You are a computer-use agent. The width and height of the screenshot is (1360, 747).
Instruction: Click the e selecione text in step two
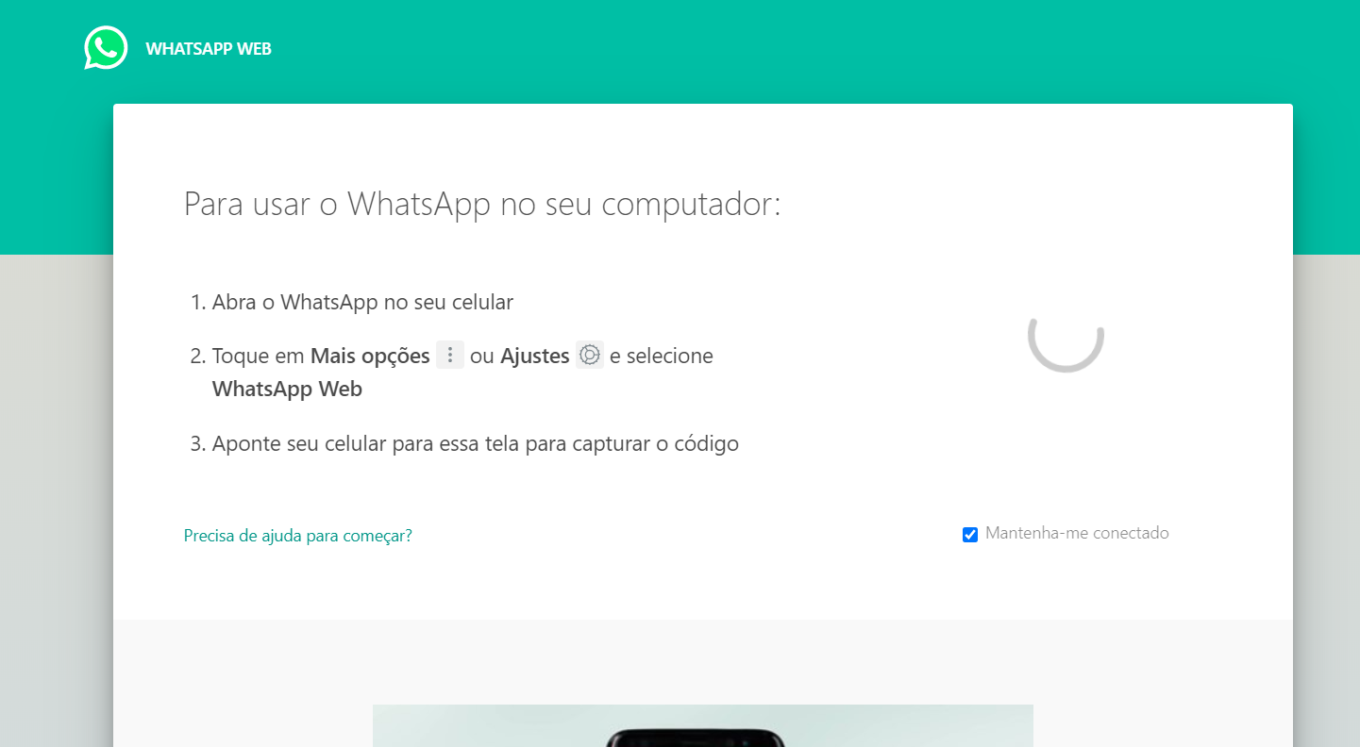click(x=662, y=357)
